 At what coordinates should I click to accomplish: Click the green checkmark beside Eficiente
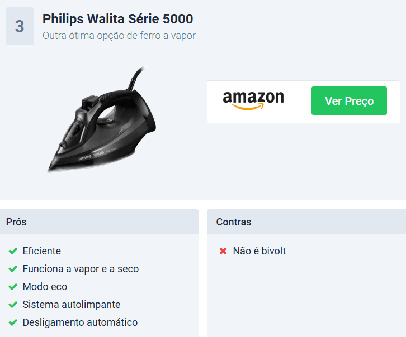(x=13, y=251)
